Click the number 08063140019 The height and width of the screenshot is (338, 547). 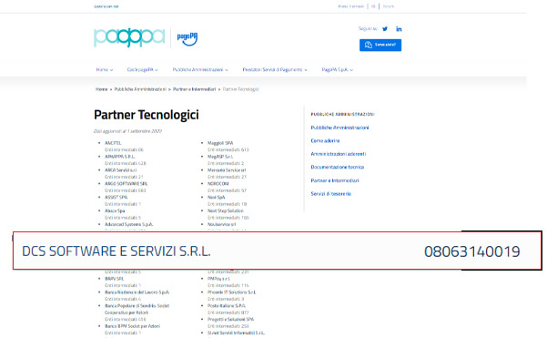point(472,251)
